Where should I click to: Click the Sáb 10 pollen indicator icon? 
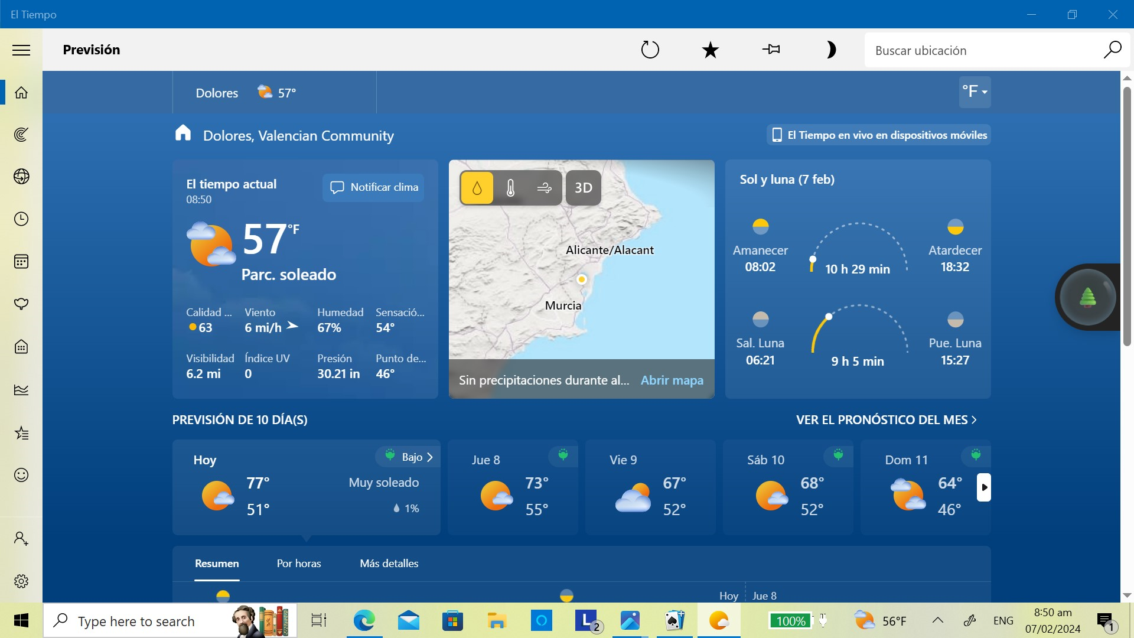[838, 455]
